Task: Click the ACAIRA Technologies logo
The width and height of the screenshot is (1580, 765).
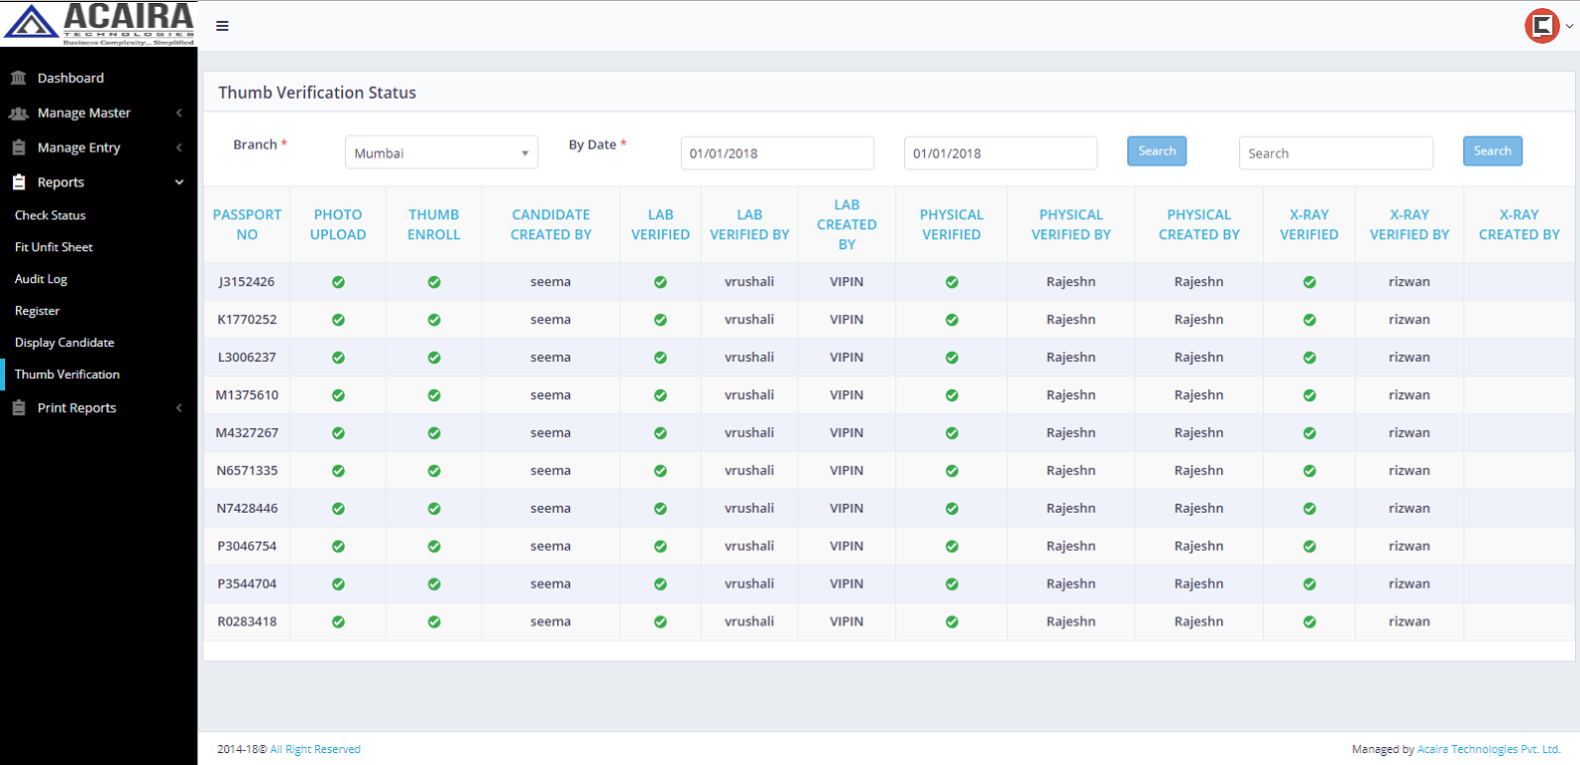Action: 99,24
